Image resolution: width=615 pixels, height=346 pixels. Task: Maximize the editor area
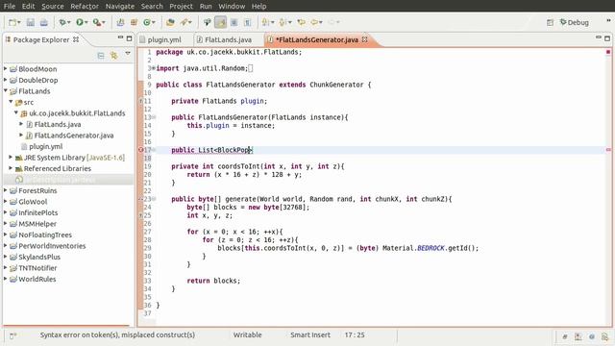pos(607,38)
